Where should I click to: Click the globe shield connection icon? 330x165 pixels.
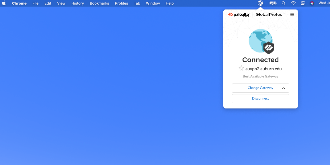pyautogui.click(x=261, y=42)
